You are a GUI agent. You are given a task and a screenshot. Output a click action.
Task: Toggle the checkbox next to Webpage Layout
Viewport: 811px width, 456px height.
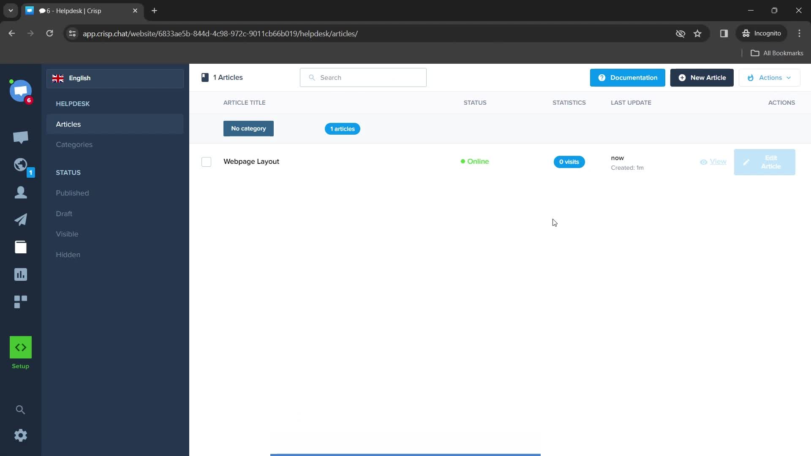[x=206, y=161]
